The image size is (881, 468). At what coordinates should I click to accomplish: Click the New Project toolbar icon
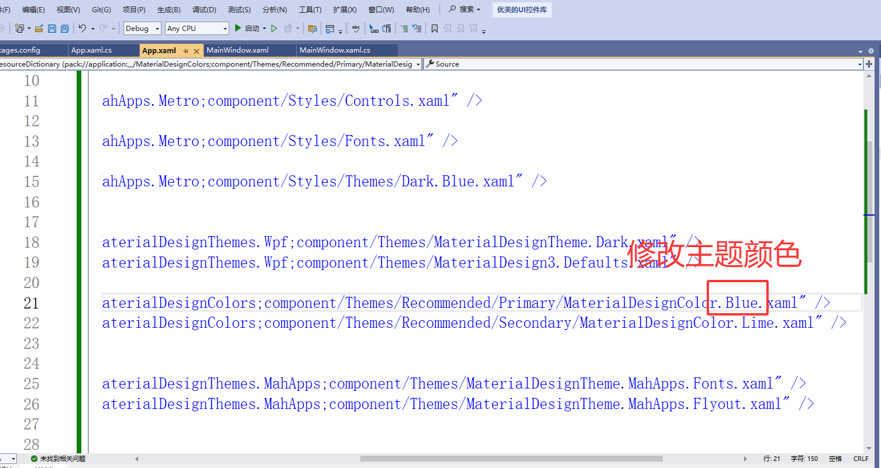19,28
